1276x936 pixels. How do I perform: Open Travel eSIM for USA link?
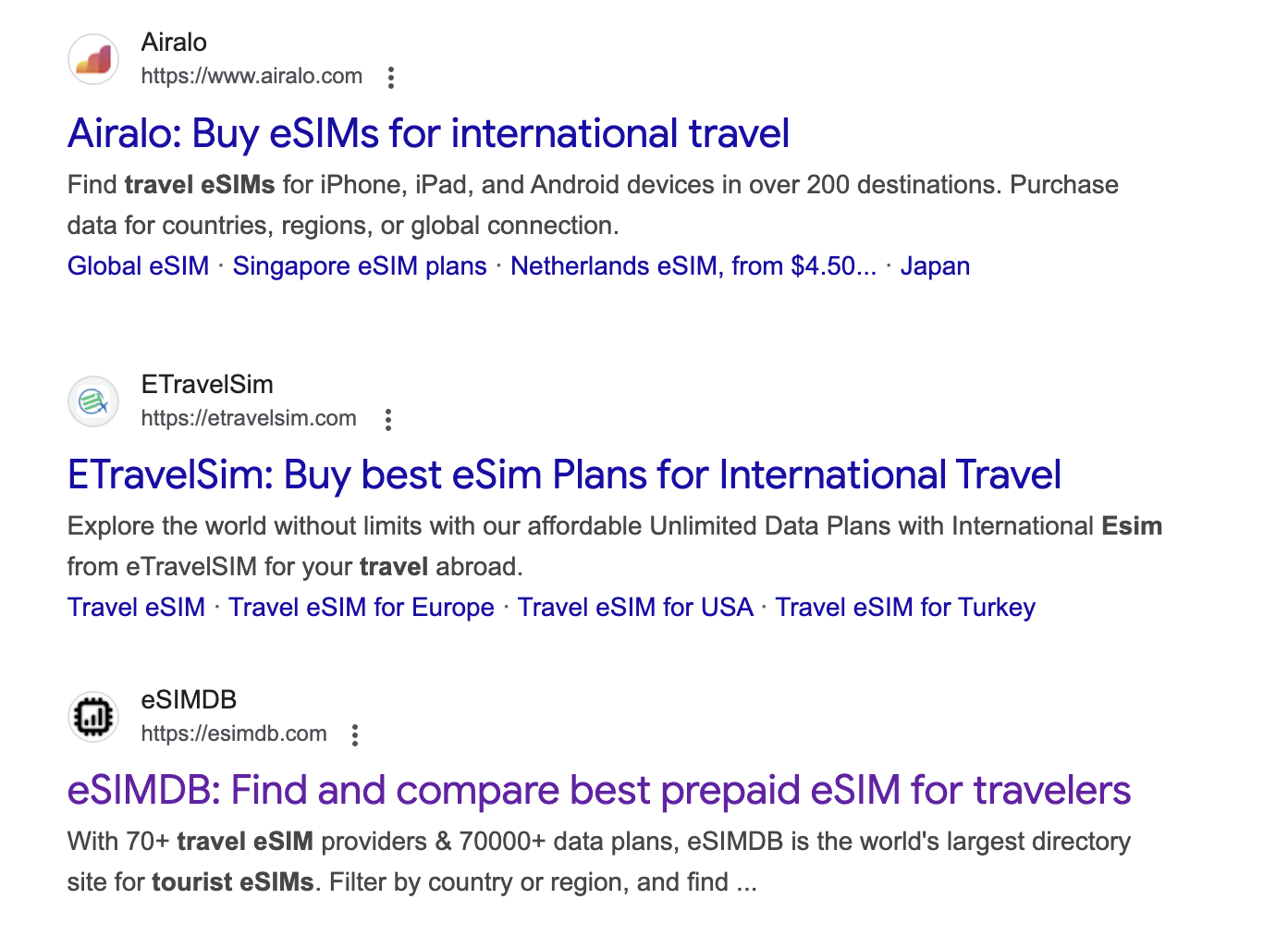[635, 608]
